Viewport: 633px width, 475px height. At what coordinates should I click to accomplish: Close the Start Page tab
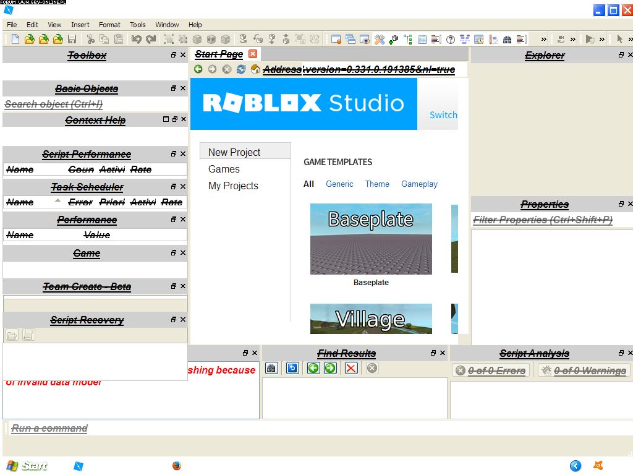253,54
